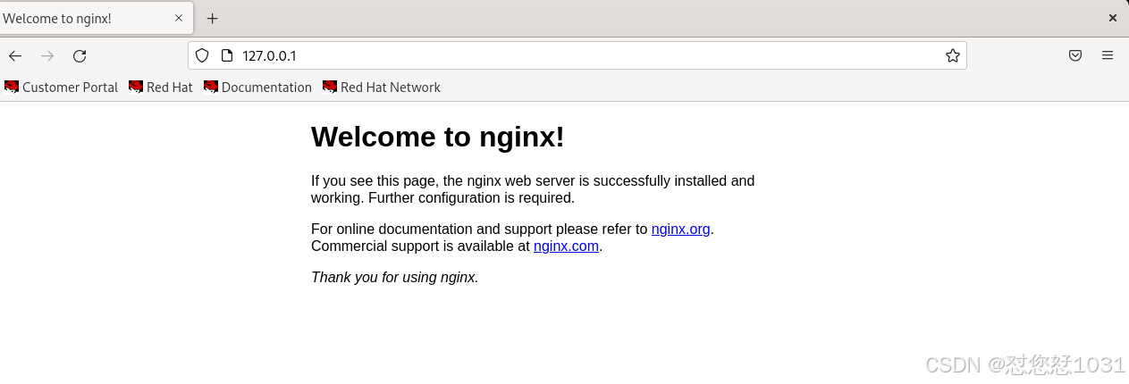Follow the nginx.org link
1129x384 pixels.
[x=681, y=229]
